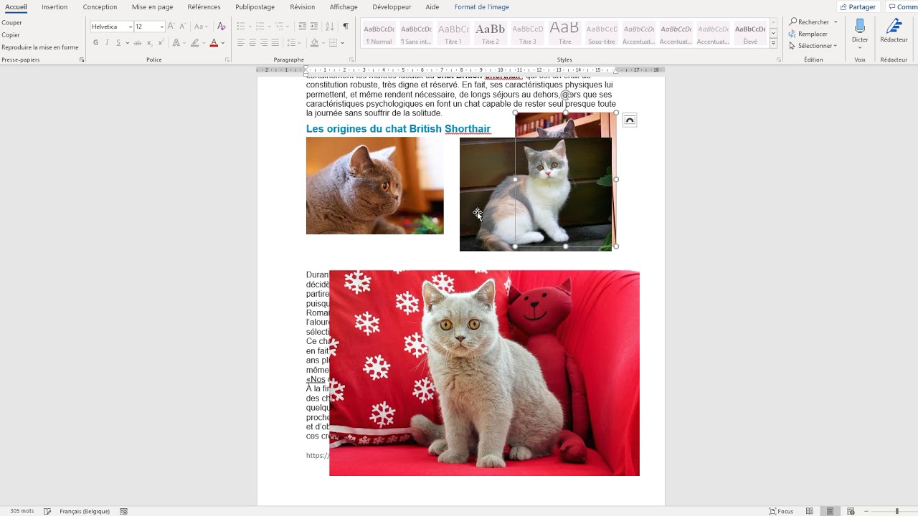Click Partager button
Viewport: 918px width, 516px height.
(858, 7)
